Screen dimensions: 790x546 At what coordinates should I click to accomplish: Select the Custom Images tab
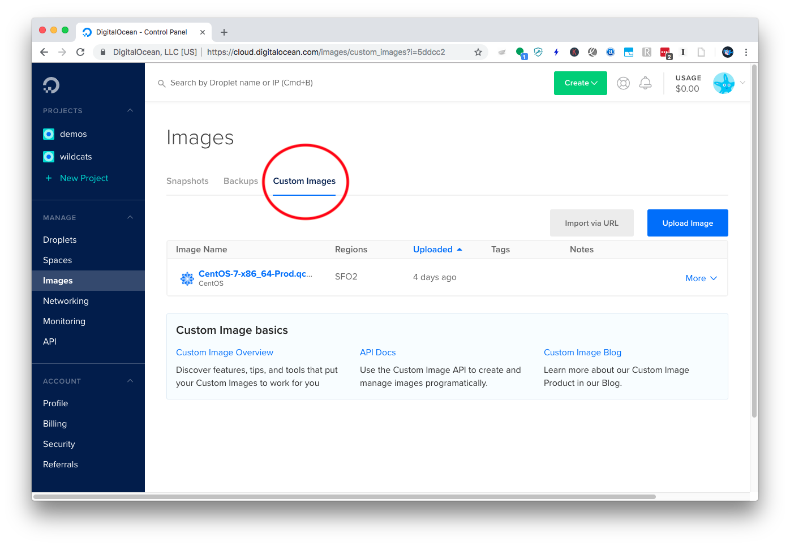click(x=304, y=181)
